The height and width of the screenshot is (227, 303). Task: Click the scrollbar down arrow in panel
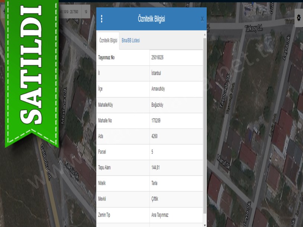(x=204, y=224)
